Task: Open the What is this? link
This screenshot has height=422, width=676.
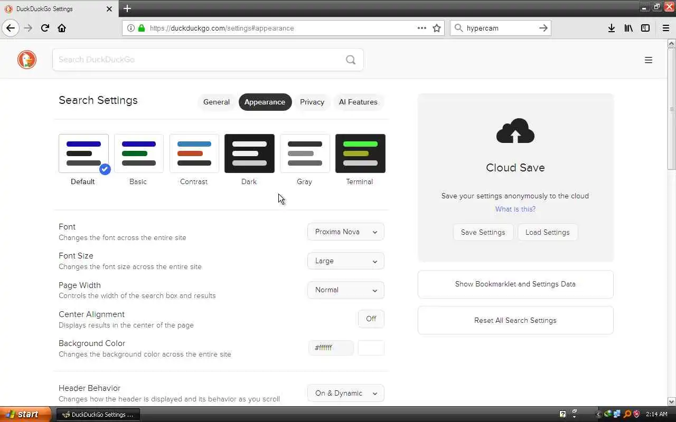Action: pos(515,209)
